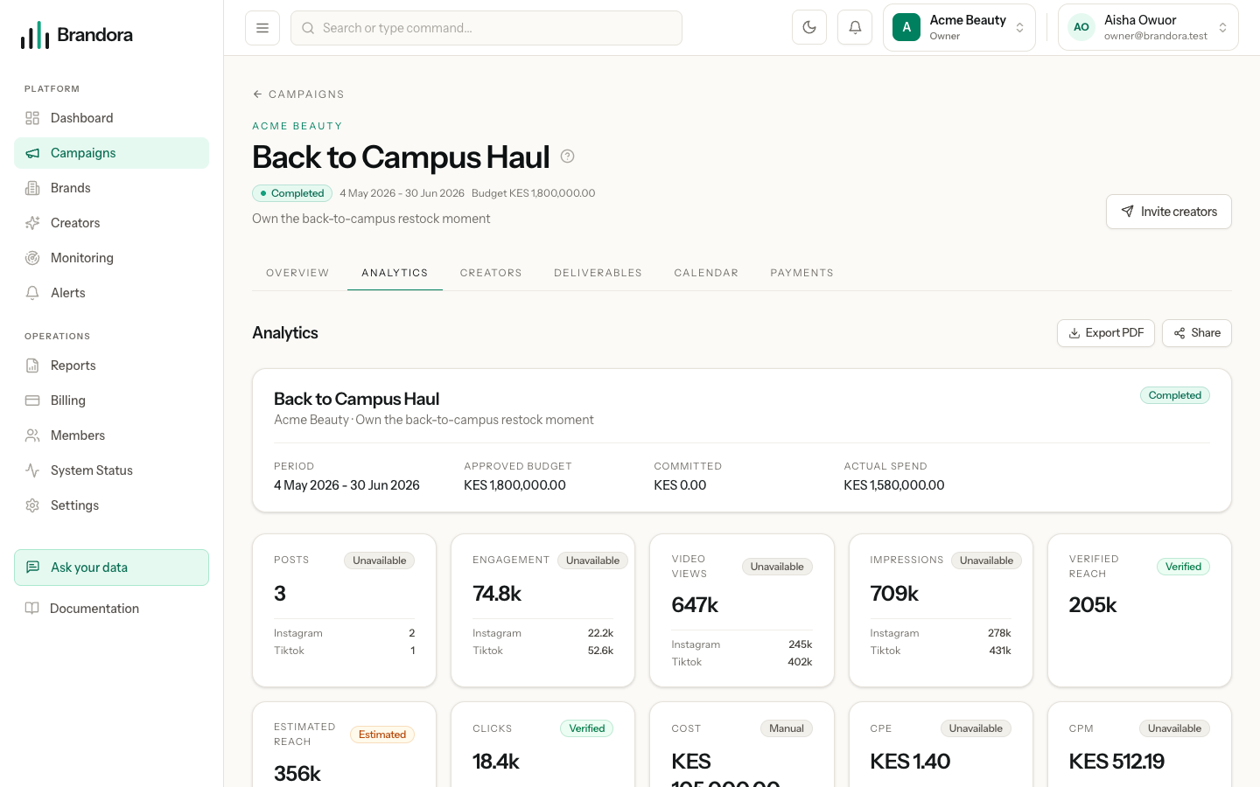The width and height of the screenshot is (1260, 787).
Task: Click help icon beside Back to Campus Haul
Action: click(x=568, y=157)
